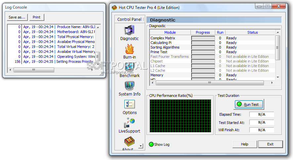
Task: Click Log Console horizontal scrollbar thumb
Action: pos(34,70)
